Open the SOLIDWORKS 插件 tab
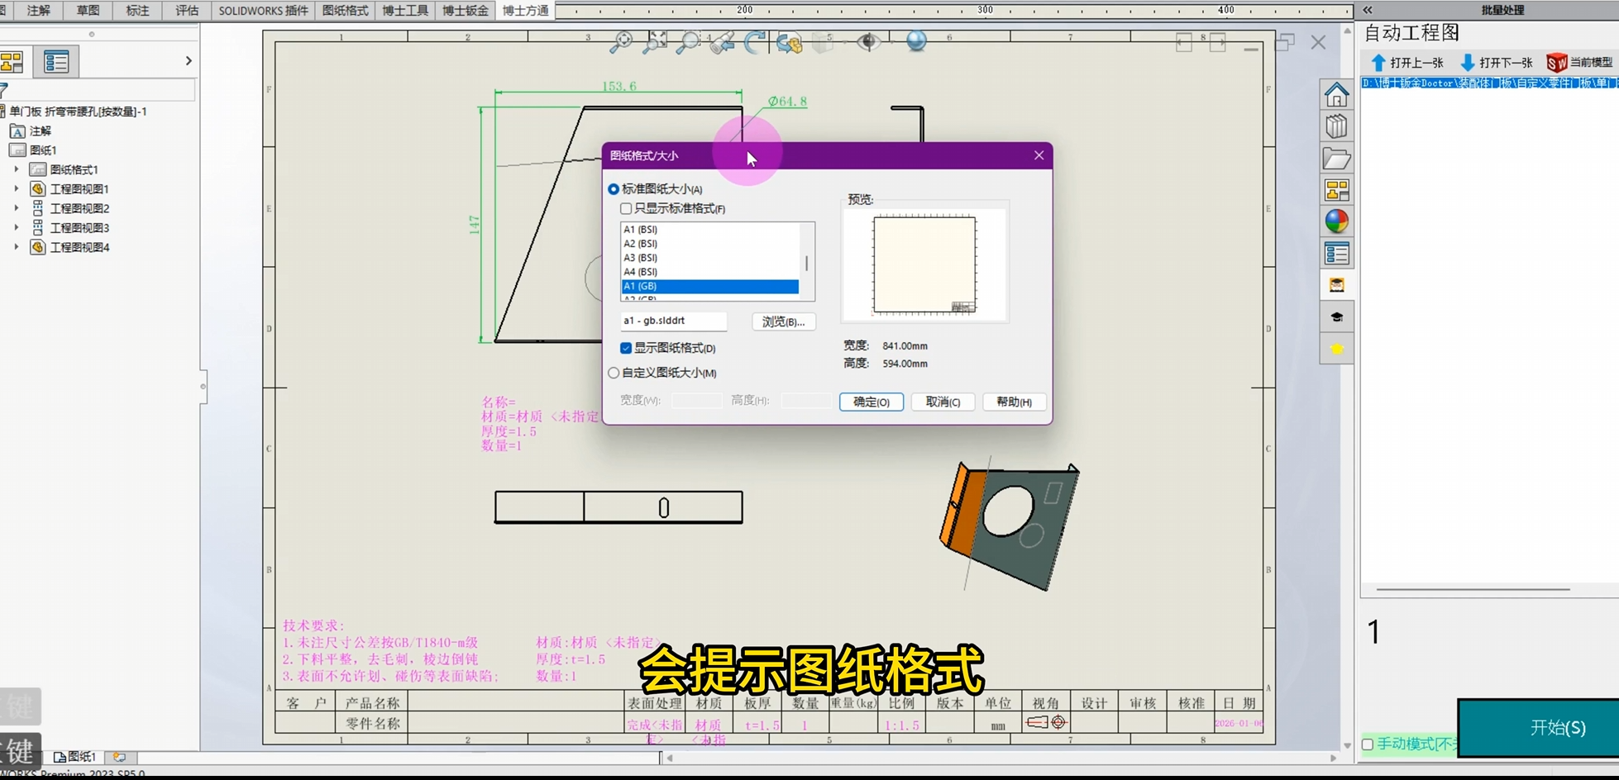This screenshot has height=780, width=1619. (263, 10)
